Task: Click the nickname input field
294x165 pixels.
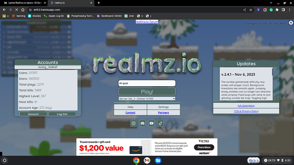Action: [147, 83]
